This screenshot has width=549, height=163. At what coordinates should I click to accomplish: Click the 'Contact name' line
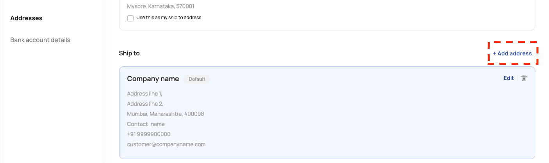tap(146, 124)
